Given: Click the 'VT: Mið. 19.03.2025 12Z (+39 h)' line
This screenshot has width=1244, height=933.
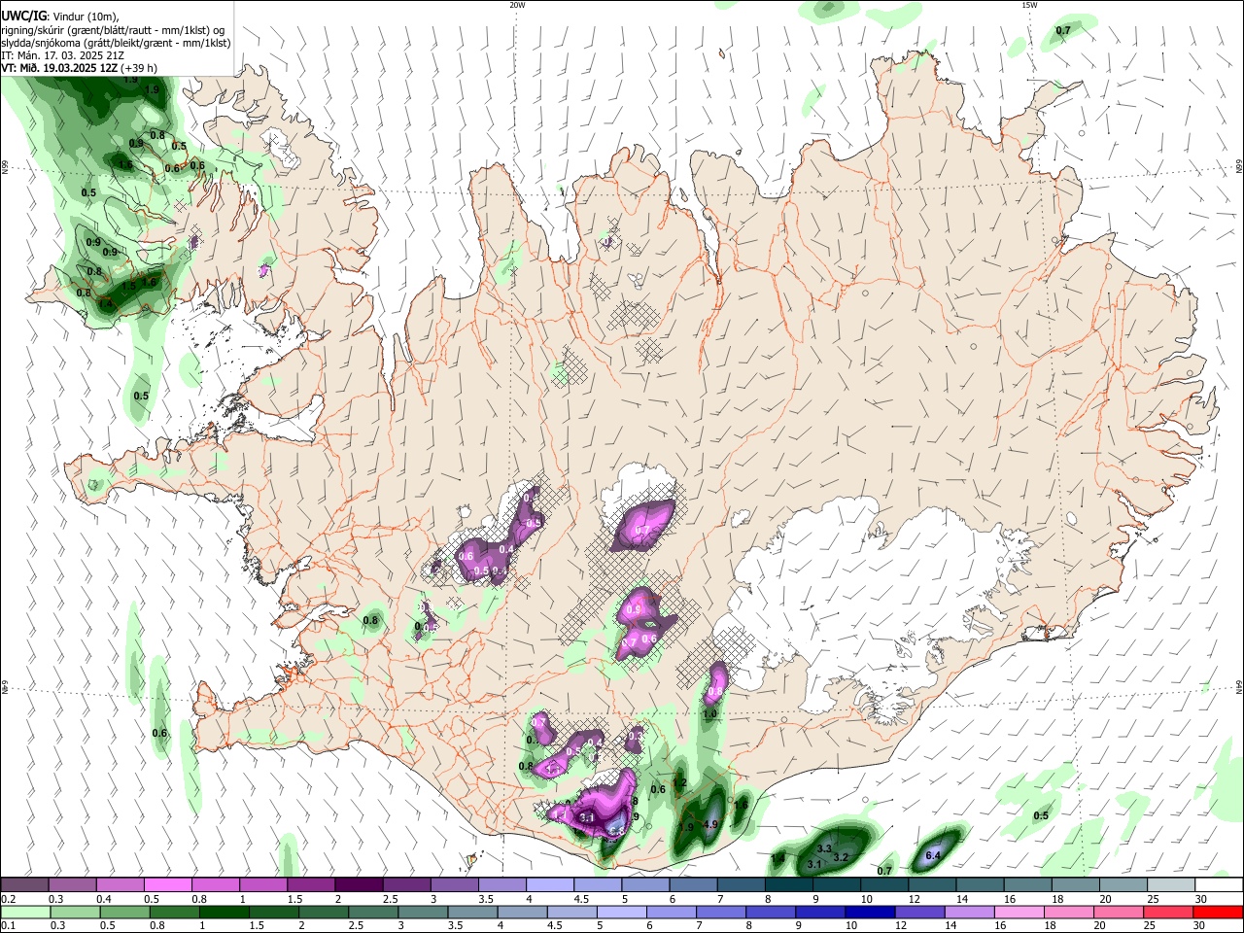Looking at the screenshot, I should (x=80, y=68).
